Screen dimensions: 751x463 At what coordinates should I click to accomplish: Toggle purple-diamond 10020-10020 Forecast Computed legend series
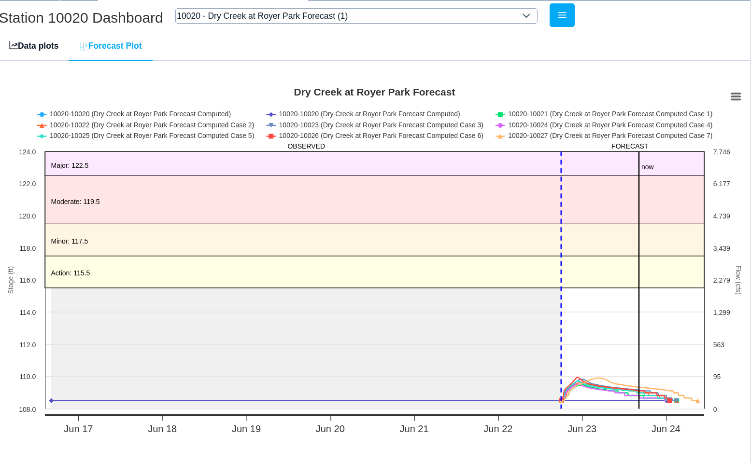363,114
